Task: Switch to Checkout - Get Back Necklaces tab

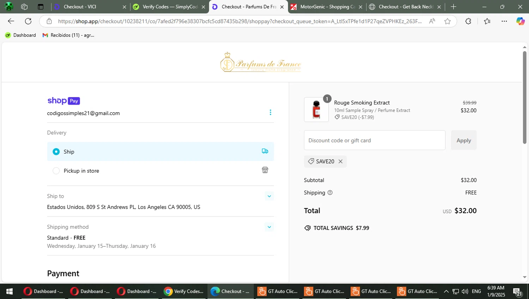Action: pyautogui.click(x=406, y=7)
